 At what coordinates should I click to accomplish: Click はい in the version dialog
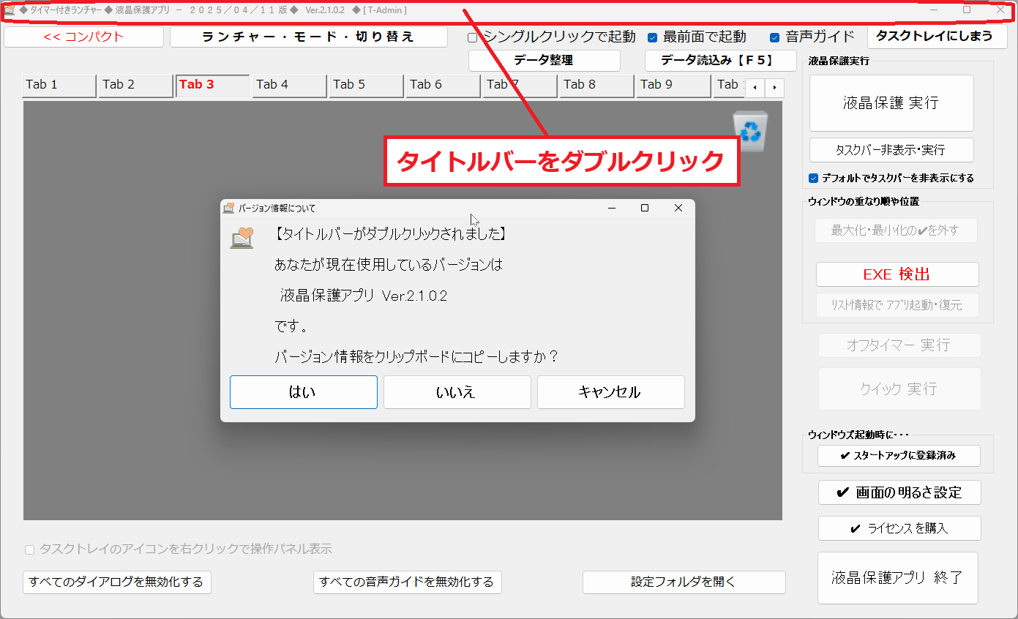pyautogui.click(x=303, y=392)
